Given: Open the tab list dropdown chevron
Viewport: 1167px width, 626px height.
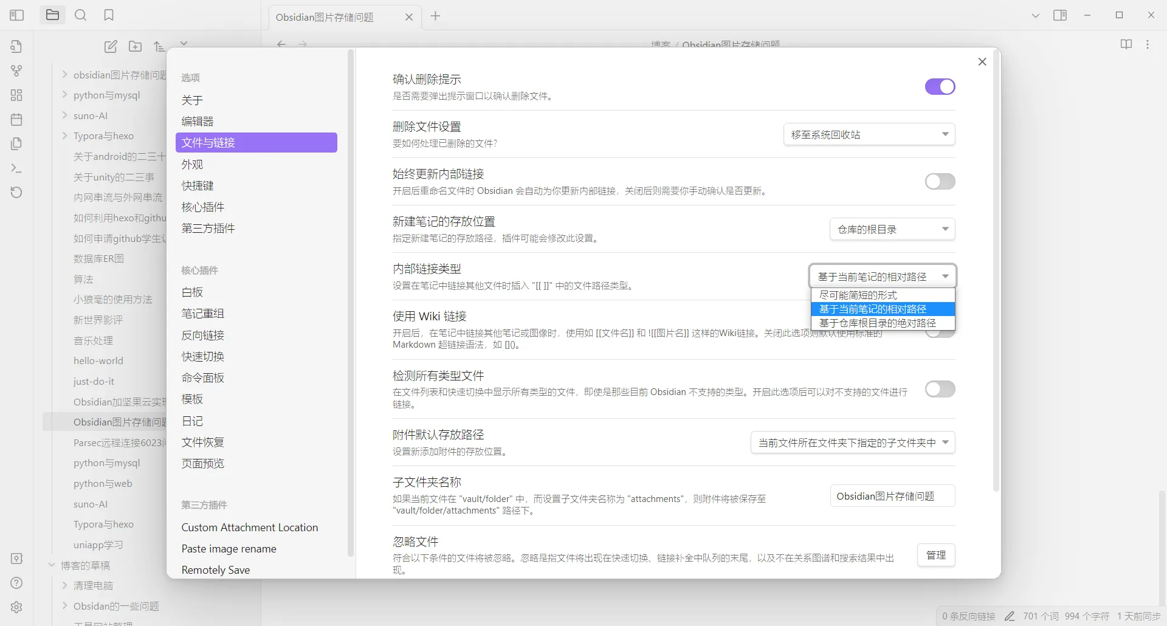Looking at the screenshot, I should 1036,16.
